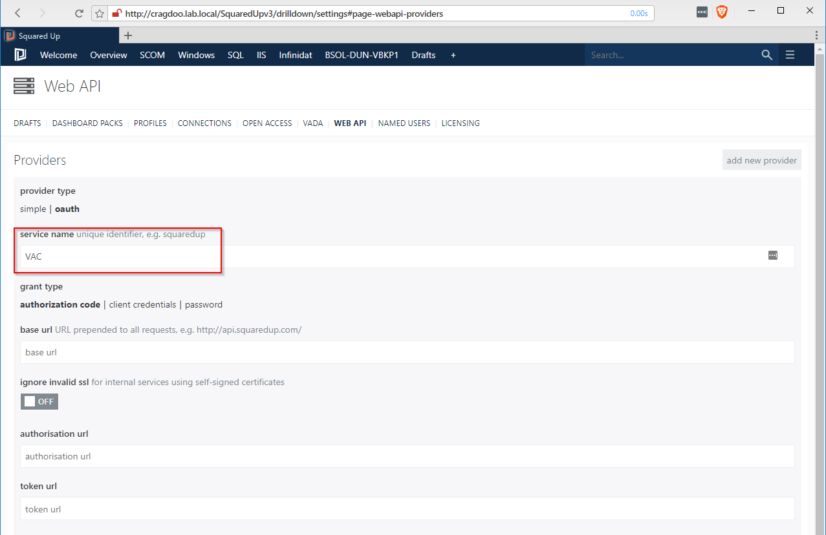Choose password grant type
Screen dimensions: 826x535
click(x=204, y=304)
